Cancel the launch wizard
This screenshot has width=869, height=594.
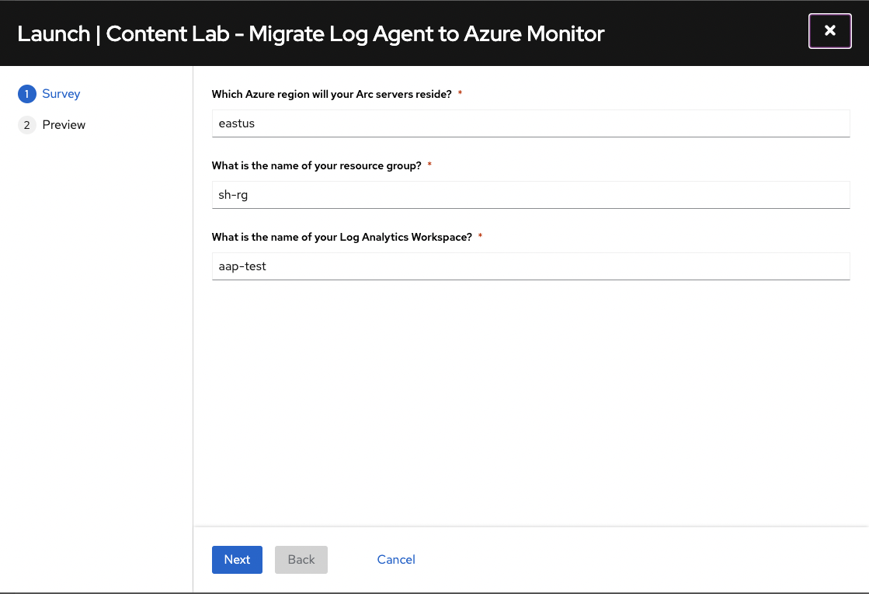pos(396,560)
